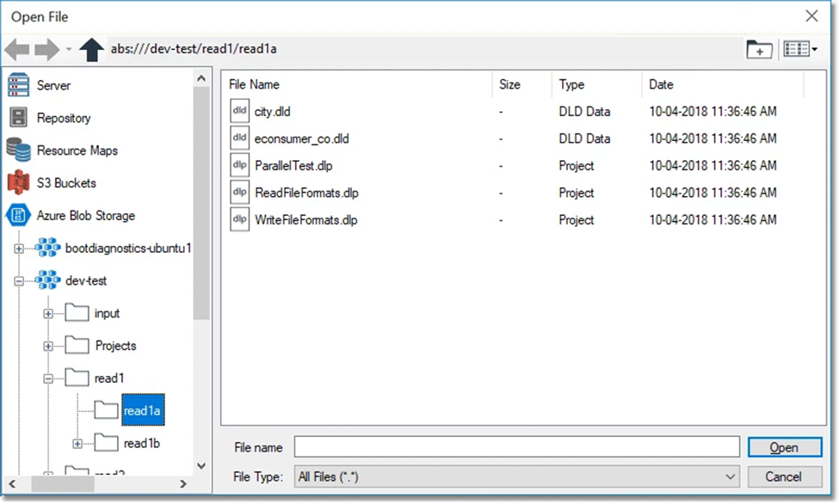Select the city.dld file icon
The image size is (839, 504).
tap(239, 111)
